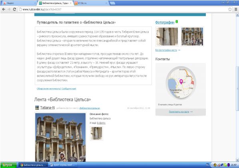
Task: Open the library facade thumbnail under Фотографии
Action: (192, 36)
